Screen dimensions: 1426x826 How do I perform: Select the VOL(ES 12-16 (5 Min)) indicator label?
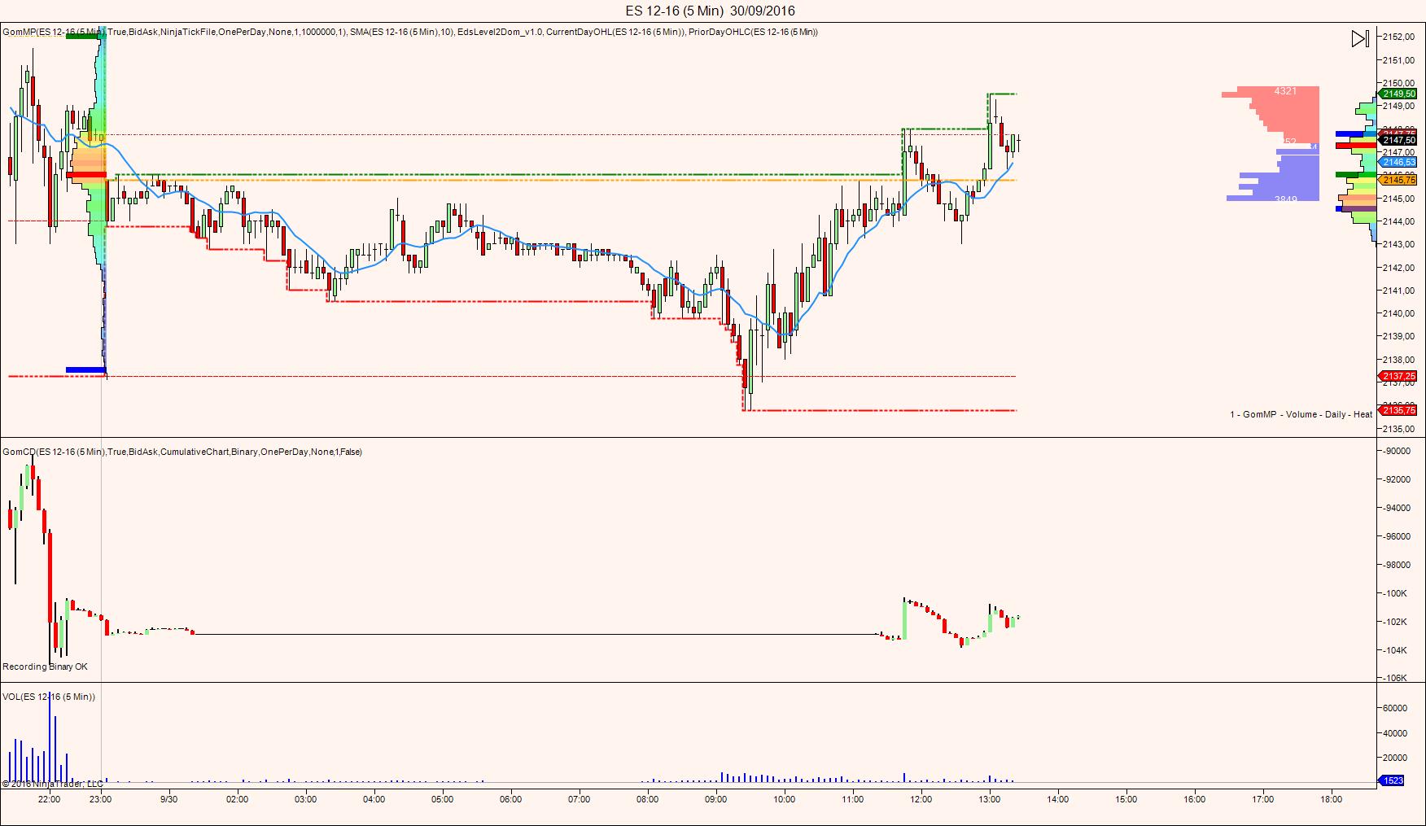pos(49,697)
